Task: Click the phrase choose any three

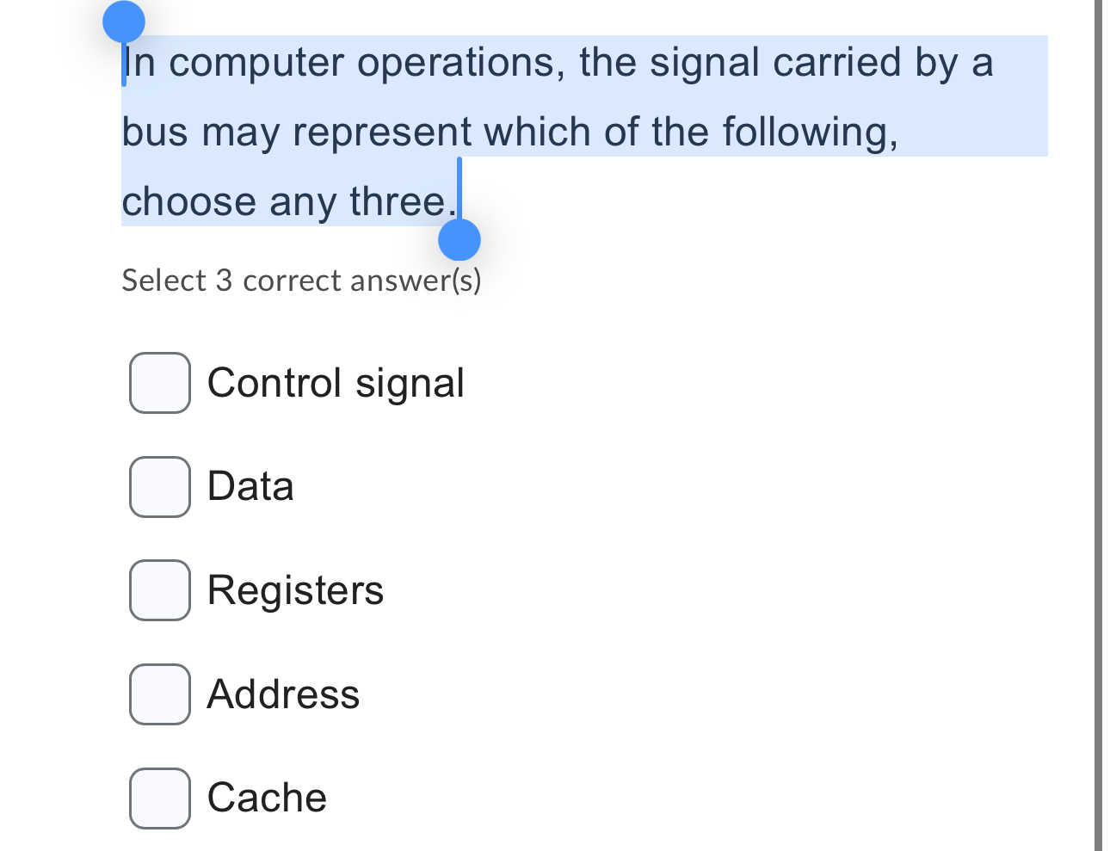Action: [x=287, y=200]
